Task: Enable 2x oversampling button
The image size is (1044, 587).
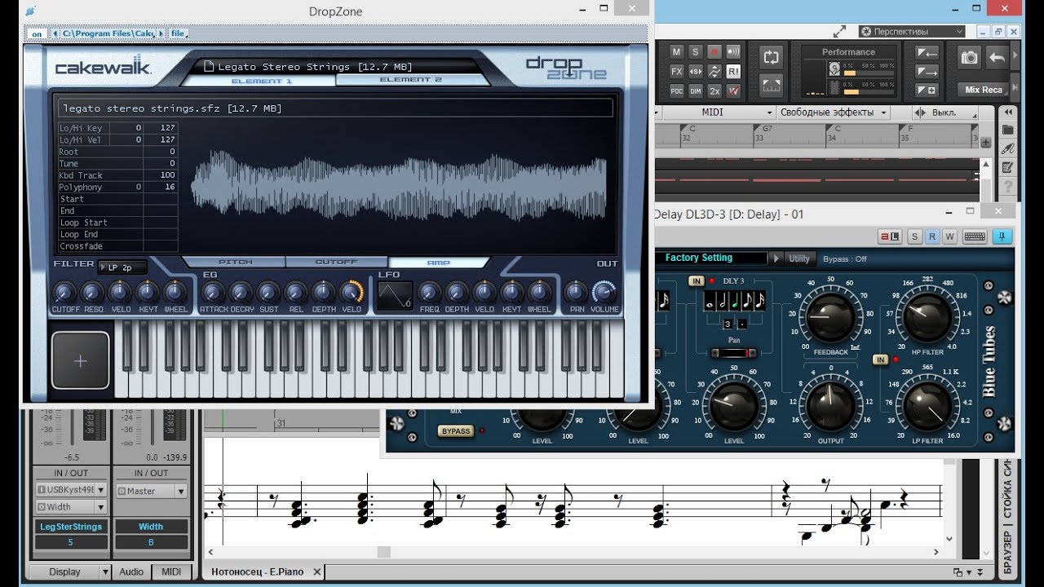Action: point(714,91)
